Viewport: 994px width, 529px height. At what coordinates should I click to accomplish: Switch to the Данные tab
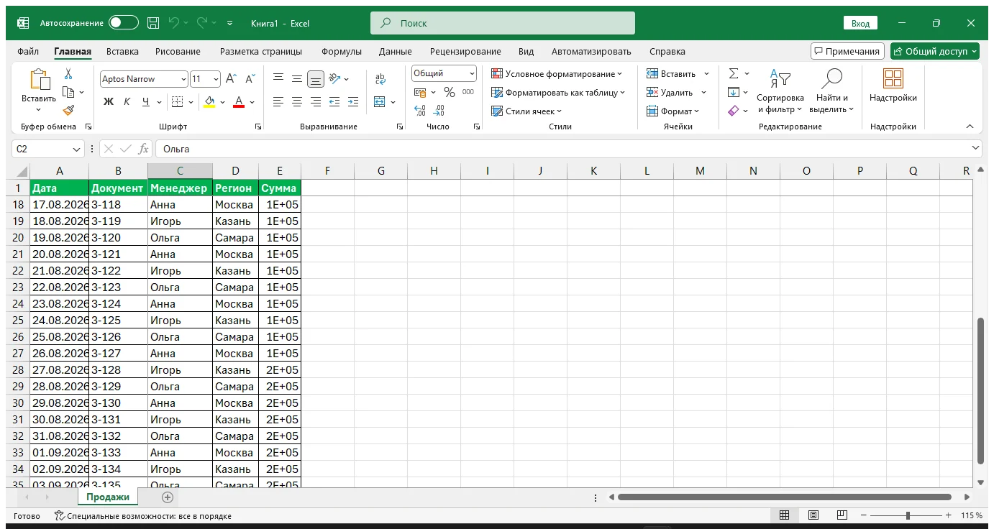click(x=396, y=52)
